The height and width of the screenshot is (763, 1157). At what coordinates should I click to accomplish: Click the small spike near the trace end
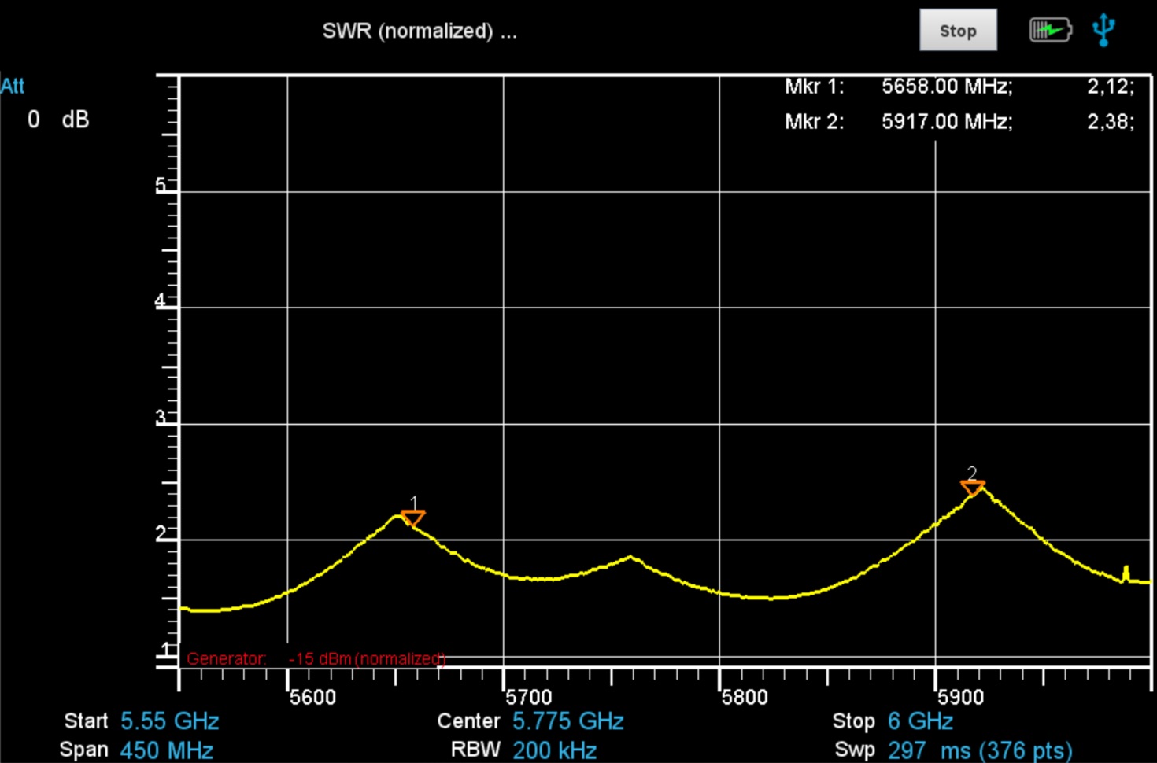pyautogui.click(x=1126, y=572)
